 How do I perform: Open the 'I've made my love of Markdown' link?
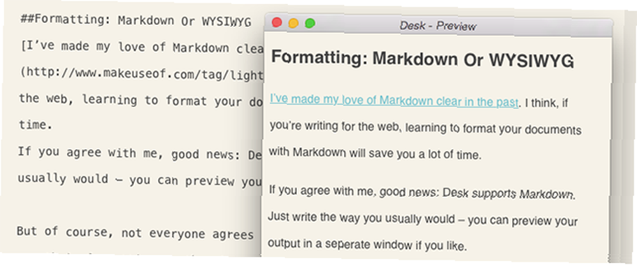click(394, 101)
